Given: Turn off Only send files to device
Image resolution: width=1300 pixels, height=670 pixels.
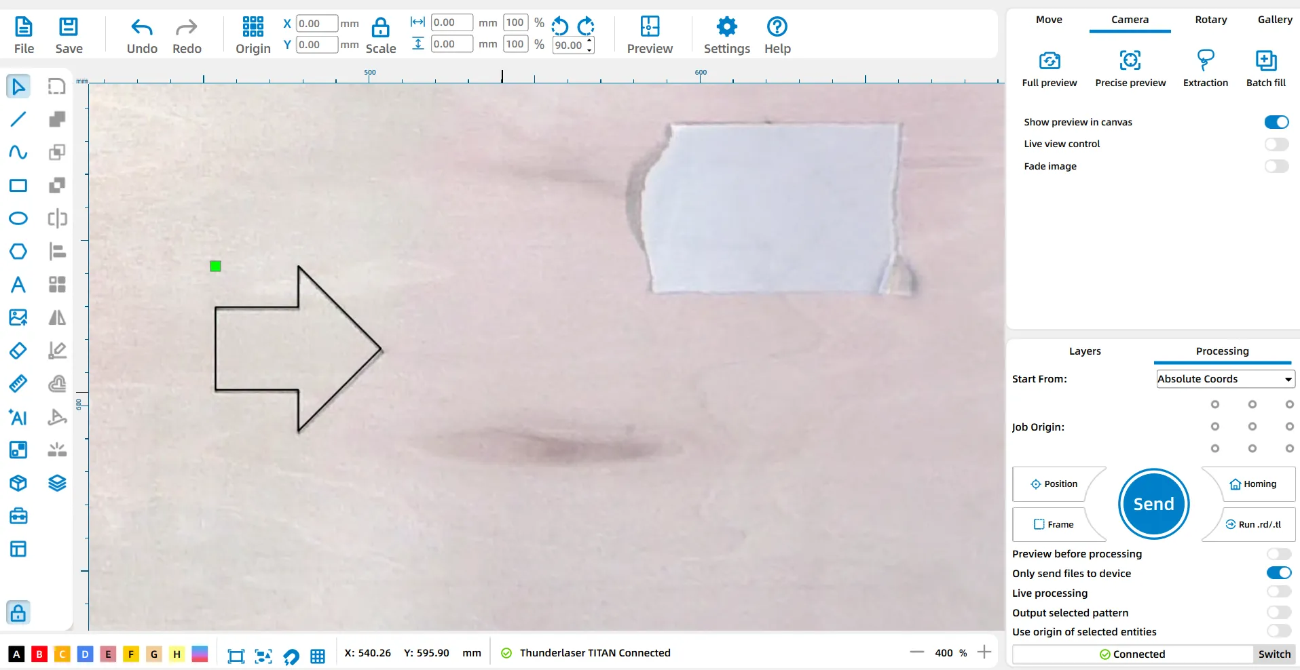Looking at the screenshot, I should tap(1278, 573).
